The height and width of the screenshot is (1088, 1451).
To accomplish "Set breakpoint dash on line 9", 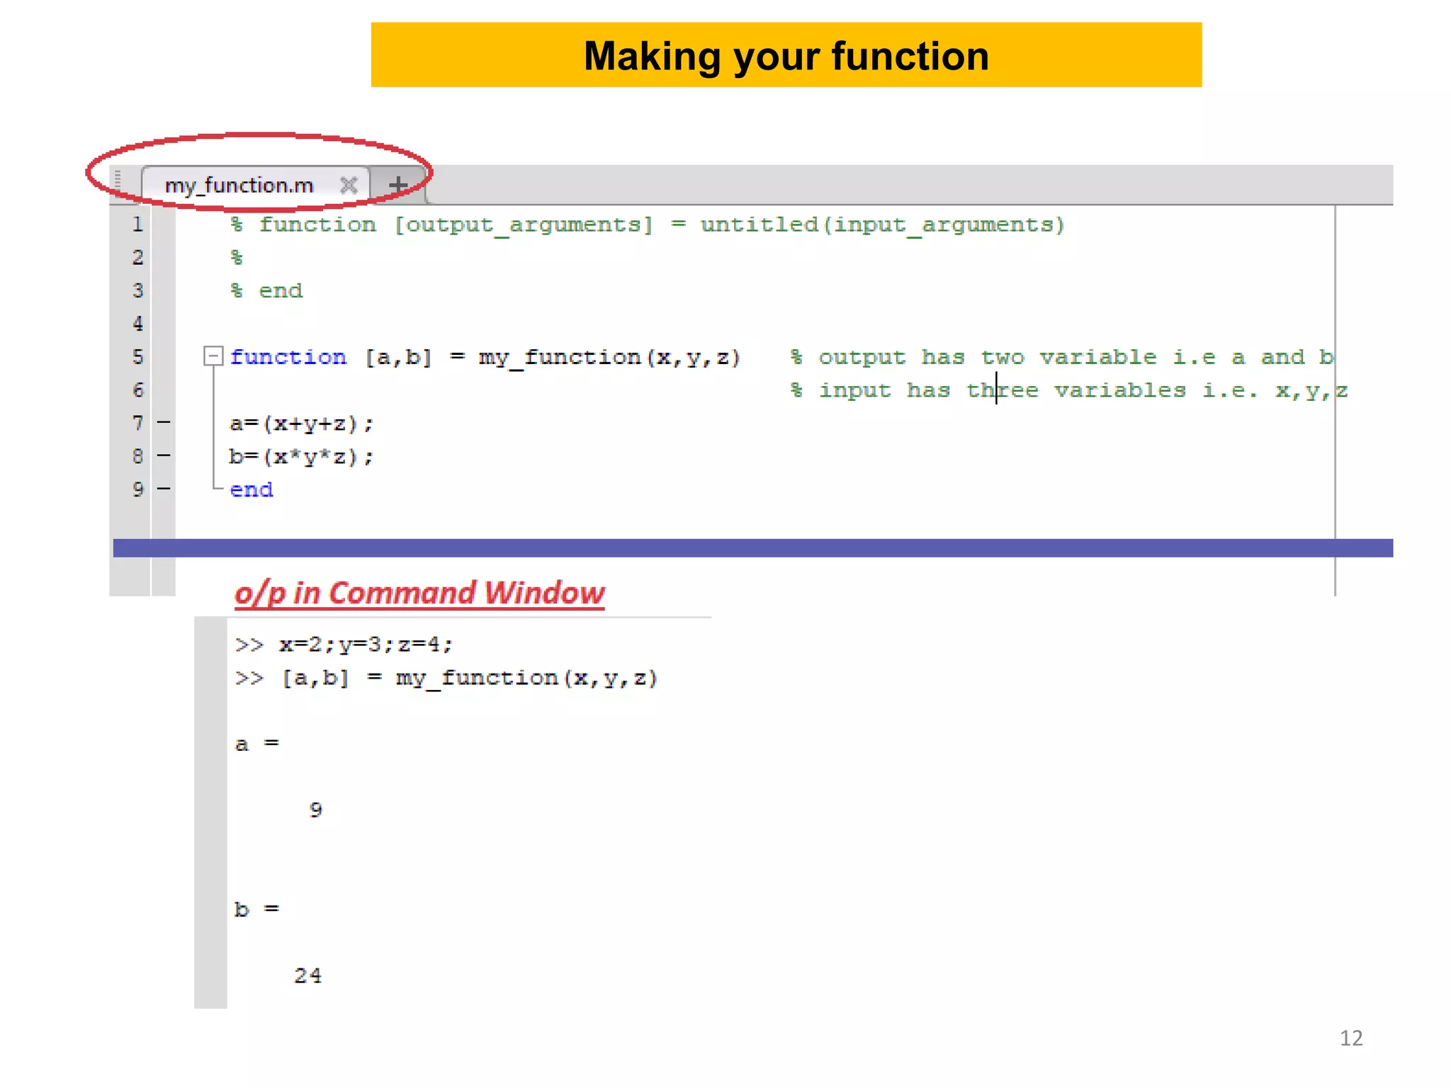I will (164, 489).
